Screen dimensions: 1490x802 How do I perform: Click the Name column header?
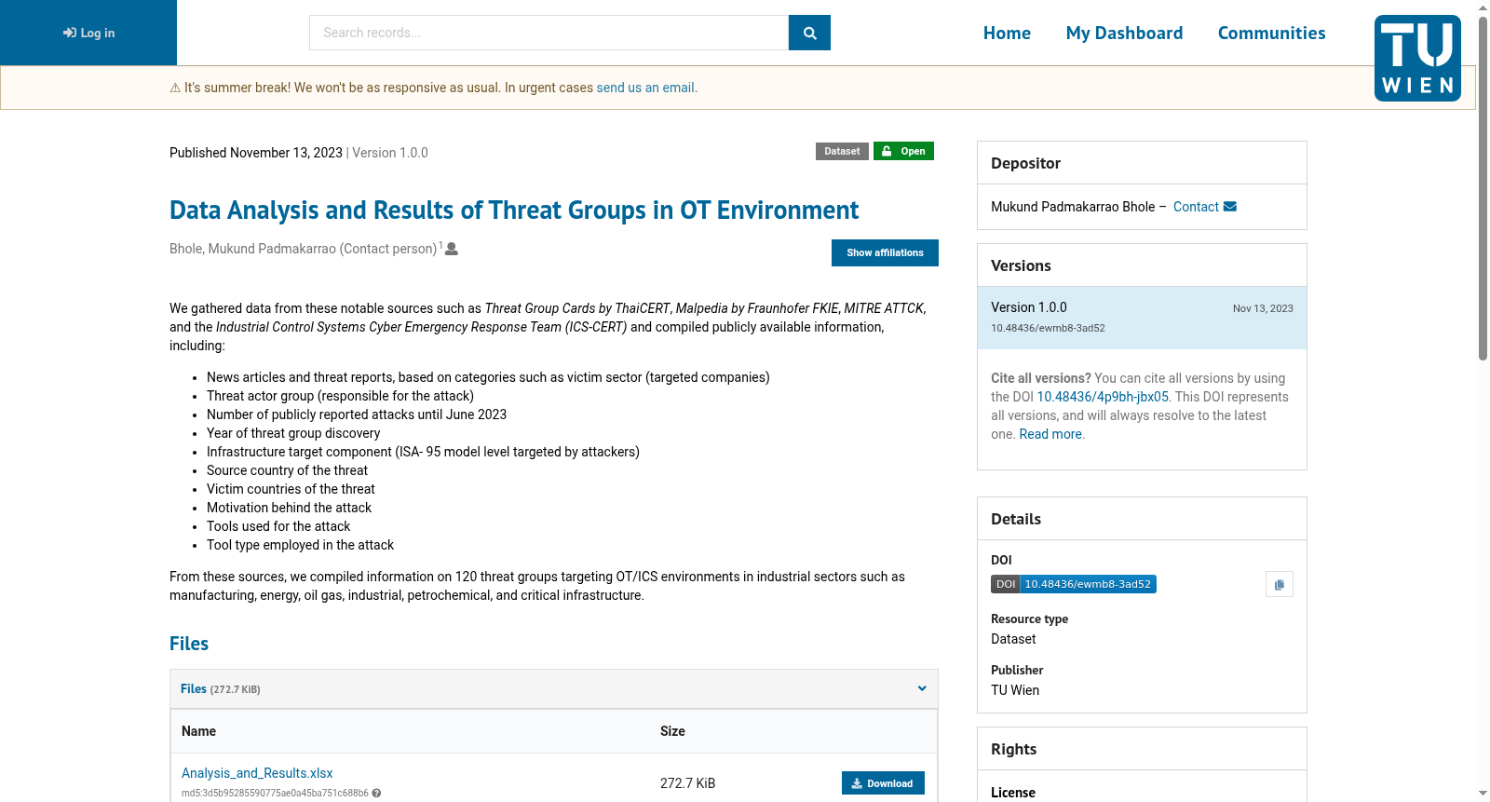point(198,731)
